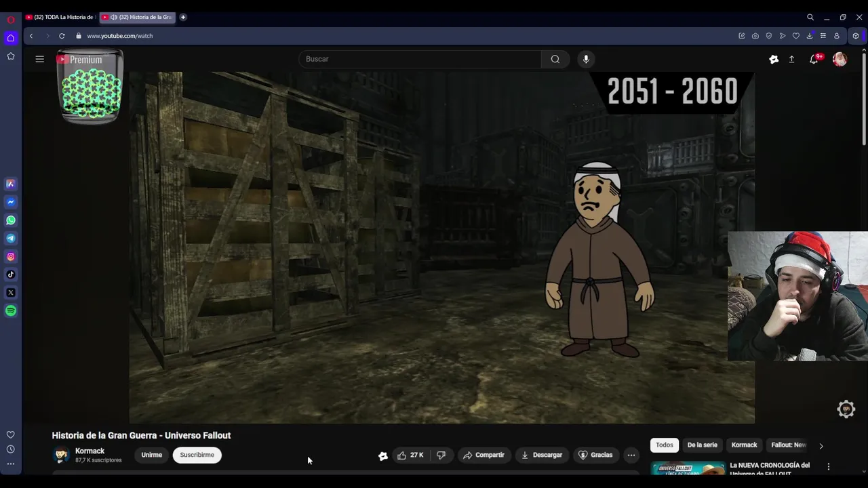
Task: Open YouTube notifications bell
Action: coord(814,60)
